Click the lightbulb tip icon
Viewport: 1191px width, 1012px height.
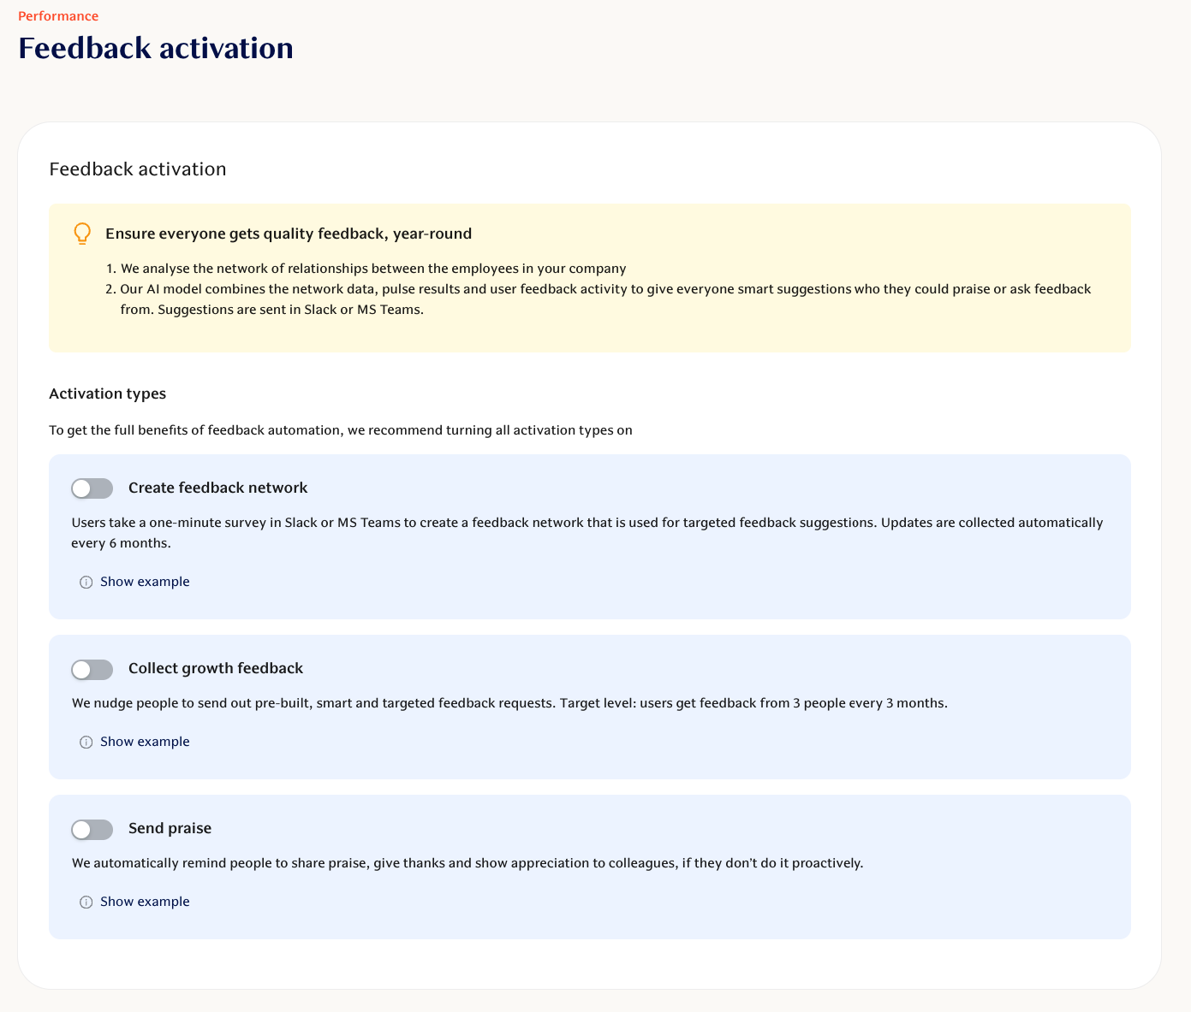[x=82, y=234]
